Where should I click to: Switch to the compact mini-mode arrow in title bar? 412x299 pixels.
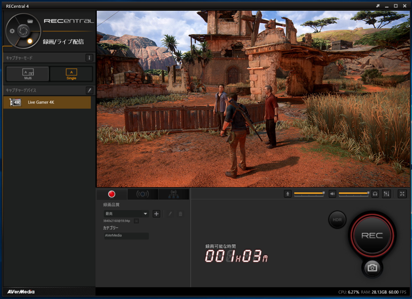(378, 6)
